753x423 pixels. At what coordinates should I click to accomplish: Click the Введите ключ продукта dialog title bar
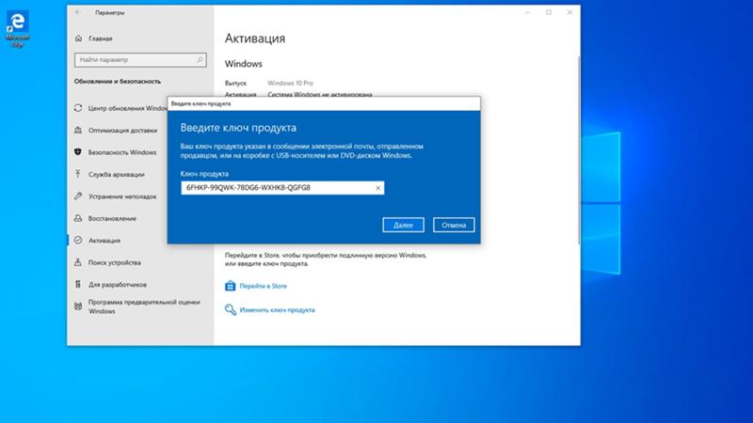(324, 103)
